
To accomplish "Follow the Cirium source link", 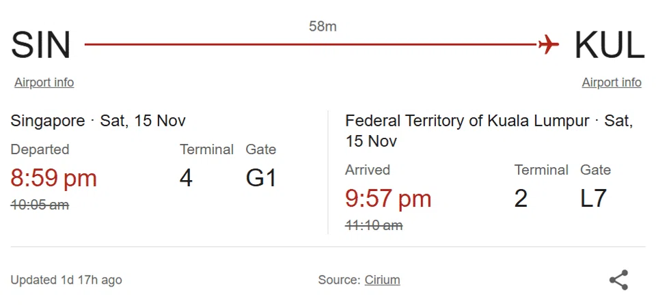I will point(382,280).
